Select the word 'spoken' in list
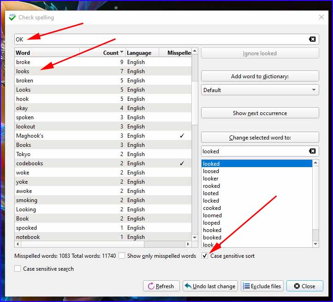The image size is (333, 302). pyautogui.click(x=103, y=117)
